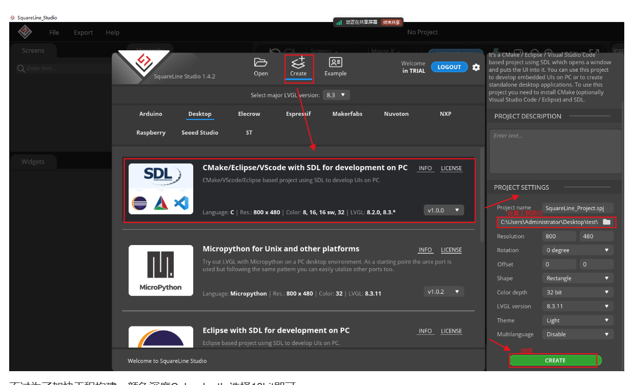Click the Project name input field
This screenshot has width=634, height=385.
[578, 208]
